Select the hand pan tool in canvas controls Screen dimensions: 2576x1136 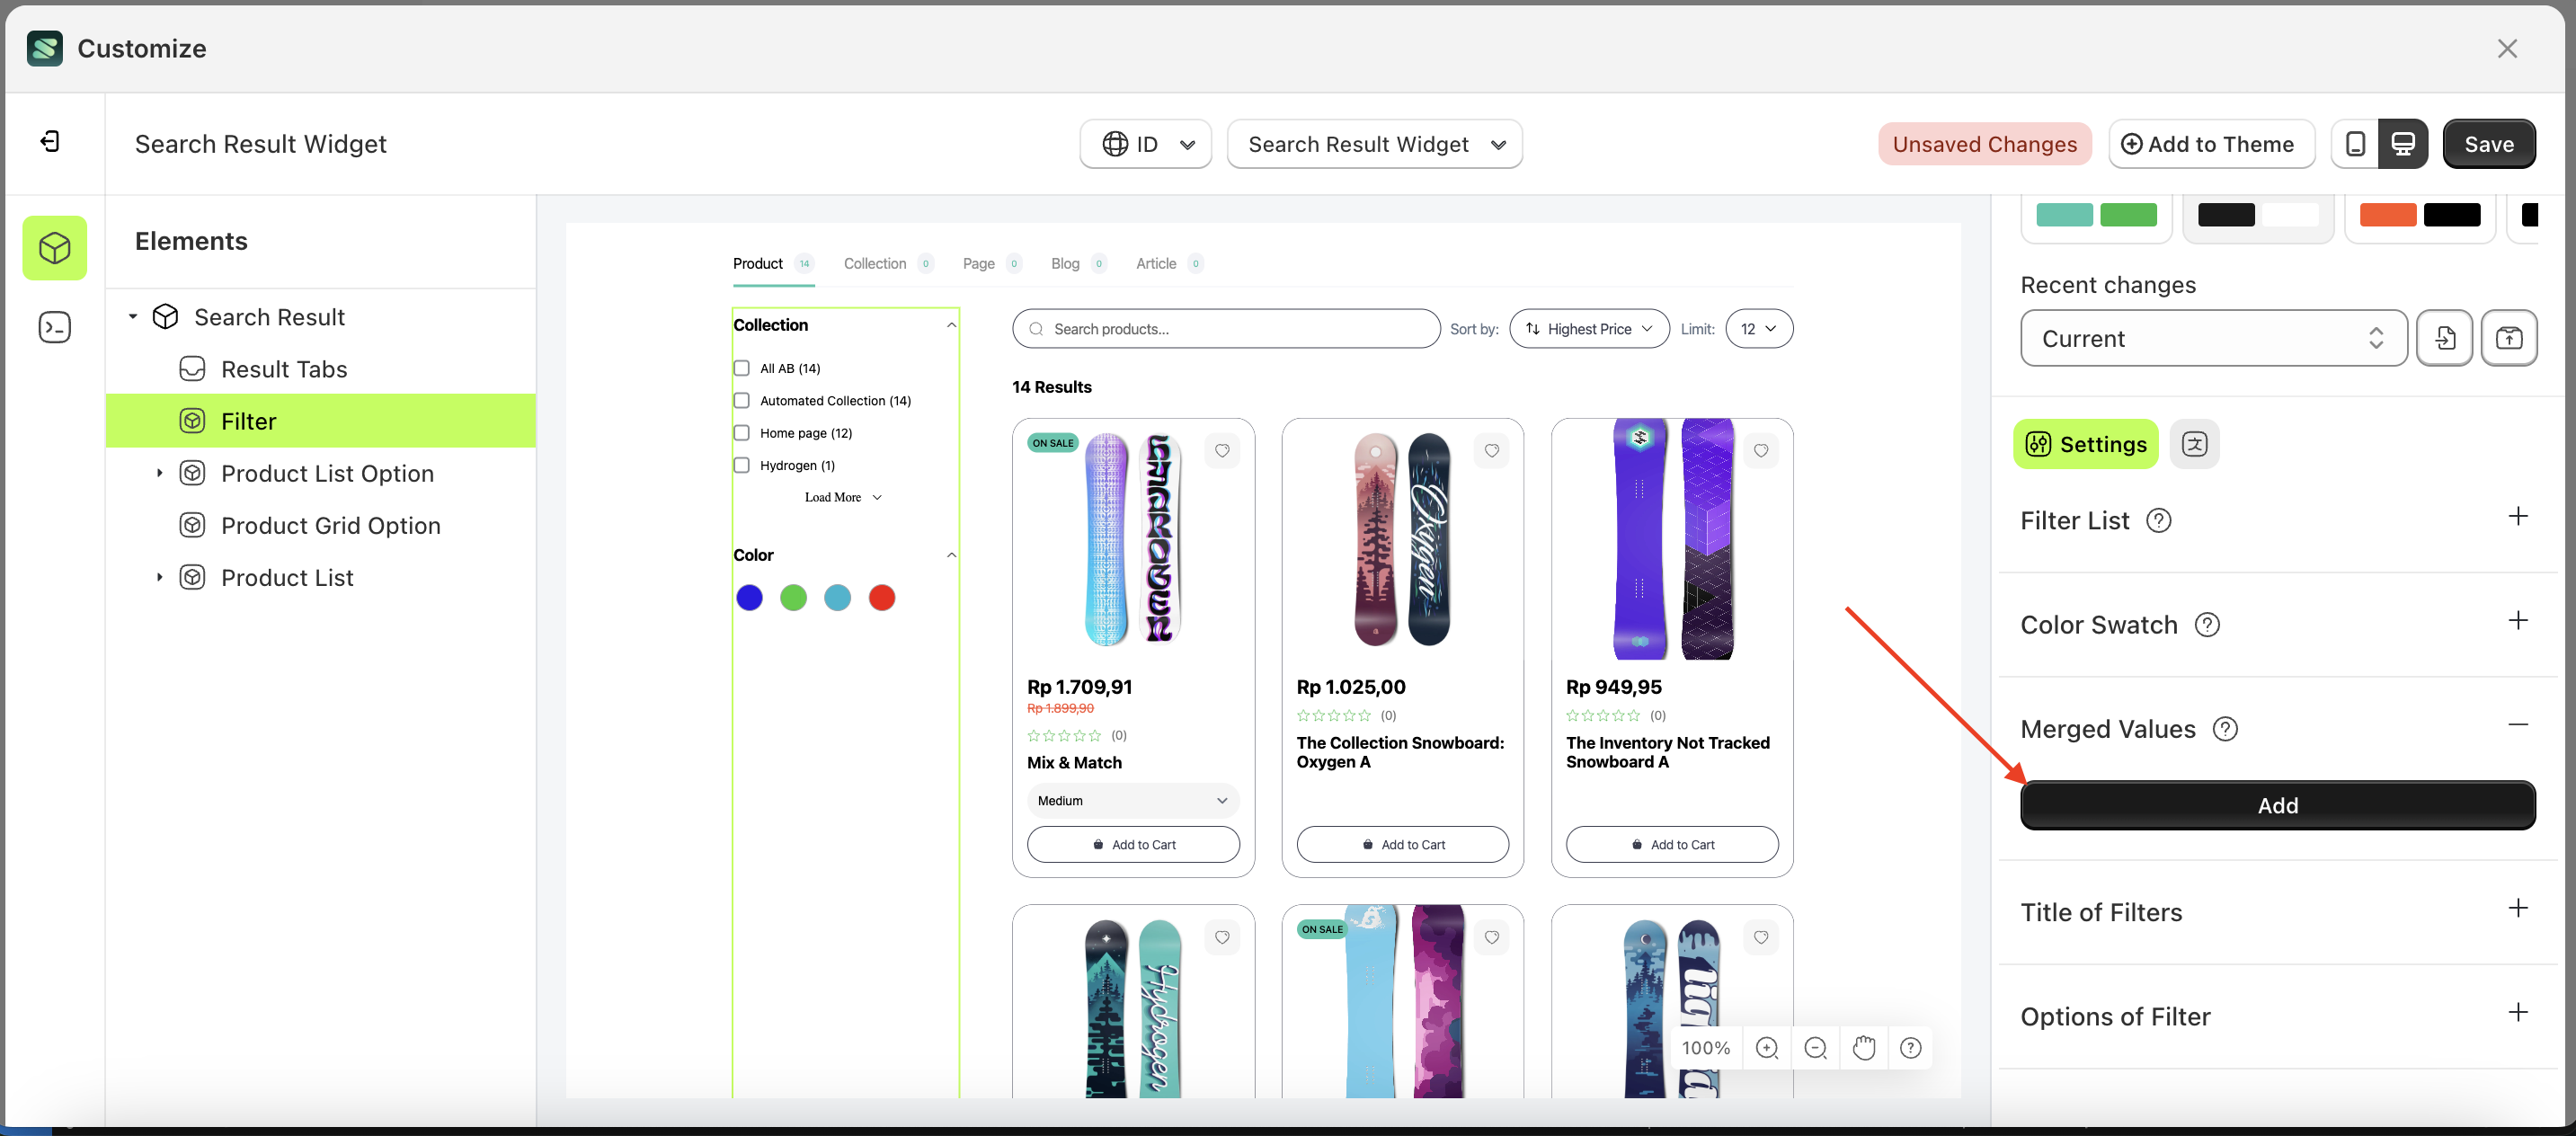point(1863,1047)
